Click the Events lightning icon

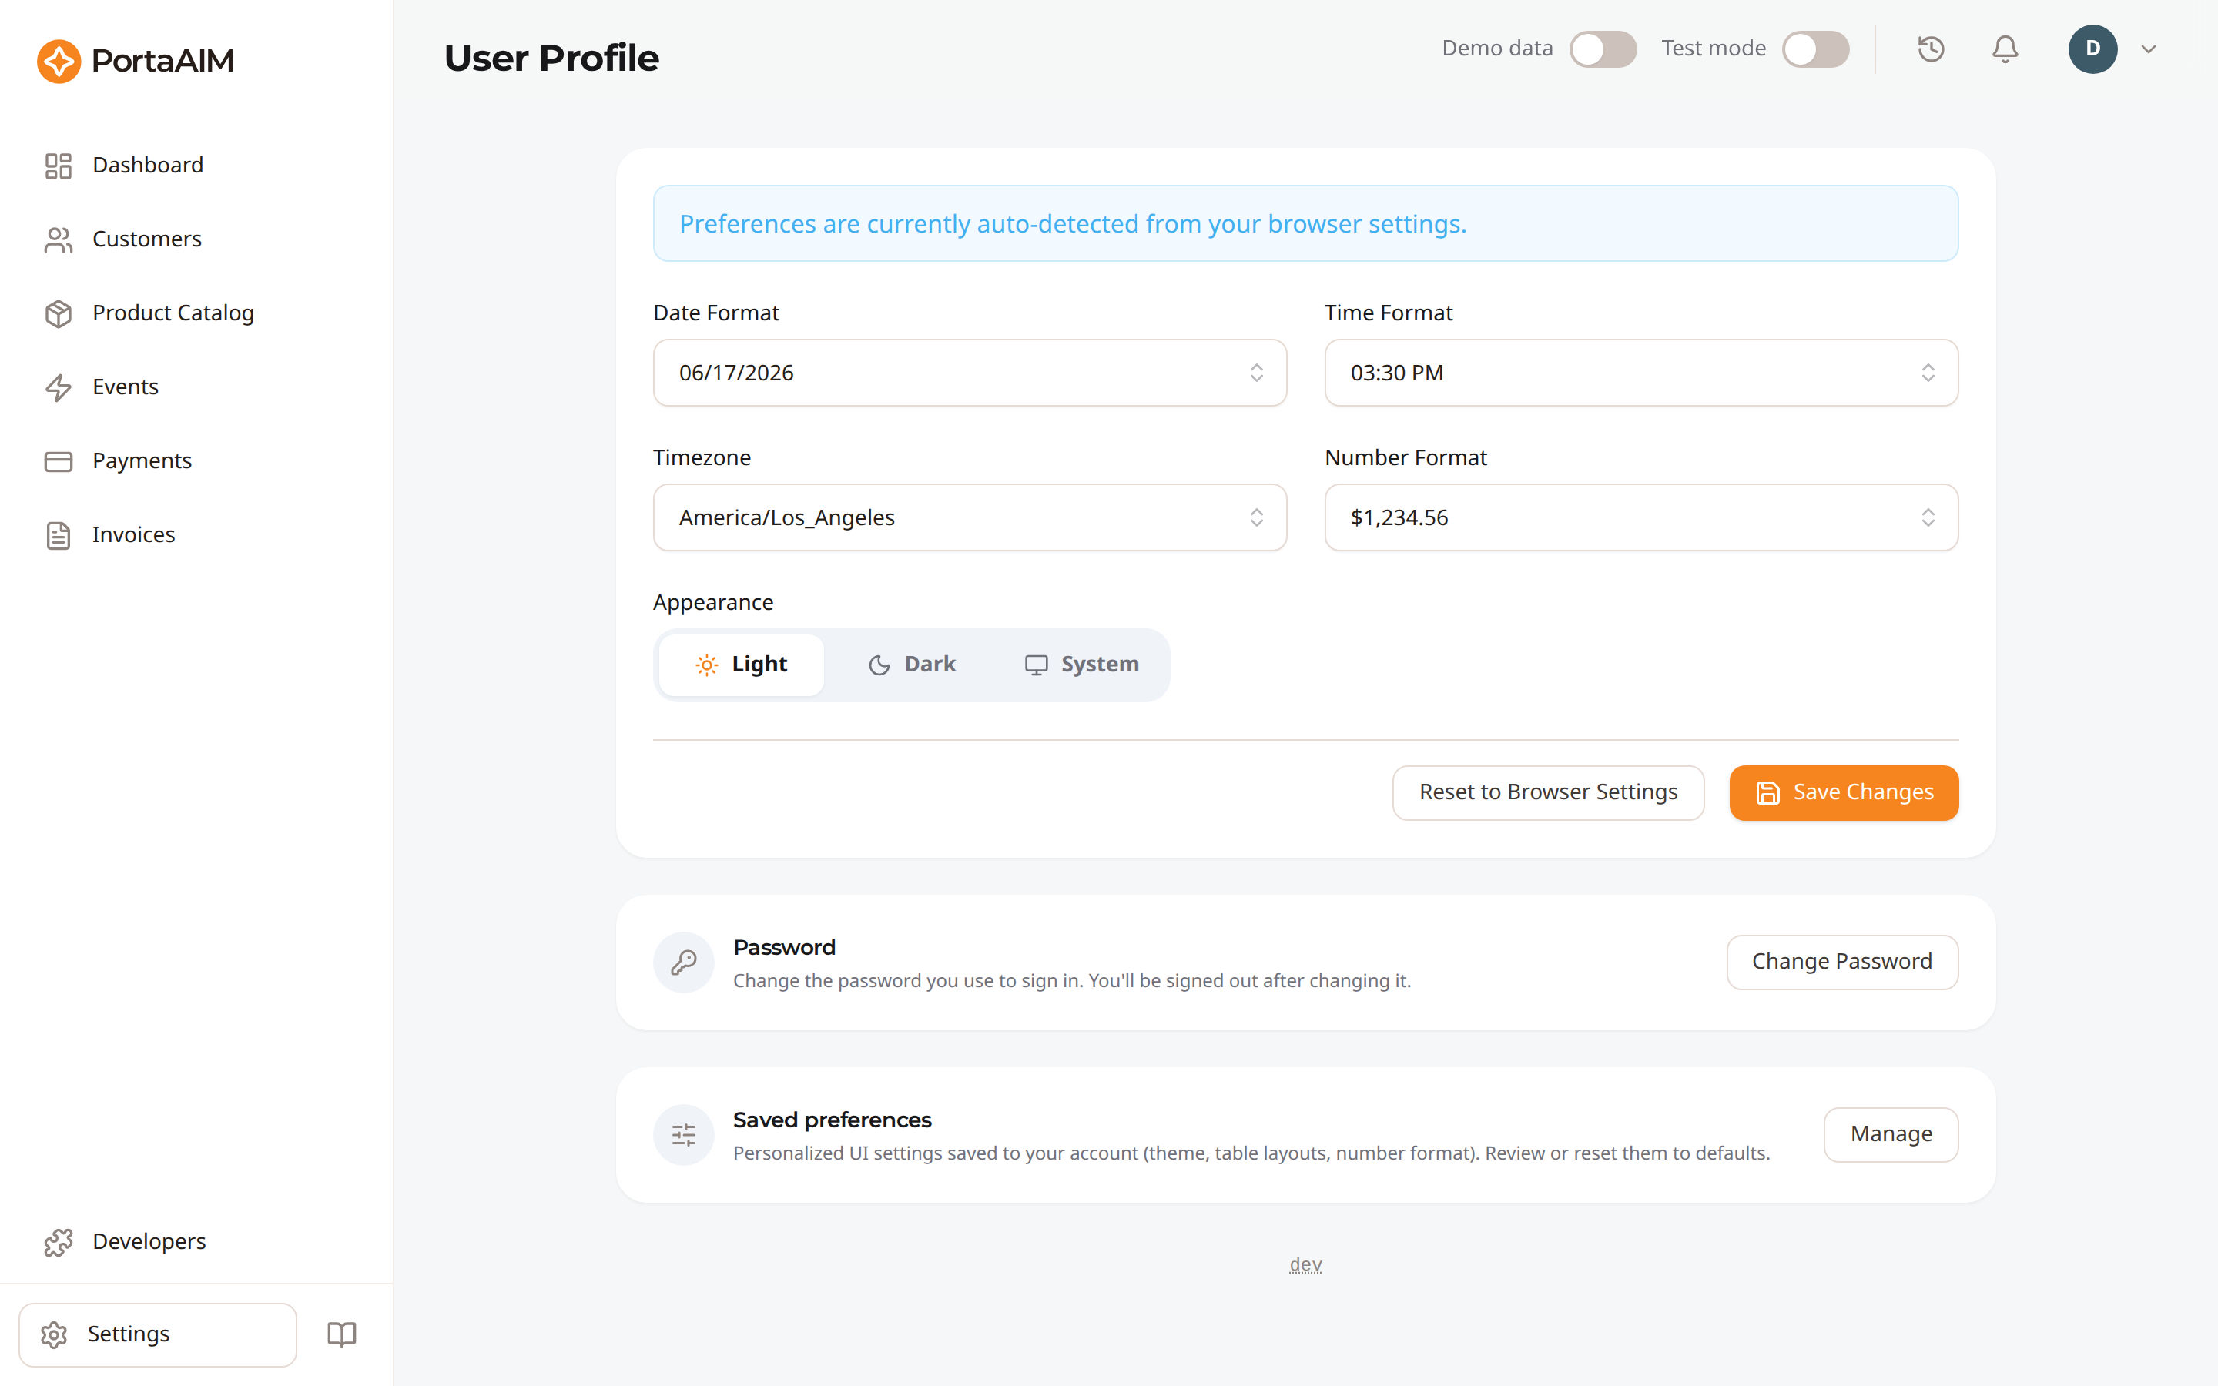(59, 388)
